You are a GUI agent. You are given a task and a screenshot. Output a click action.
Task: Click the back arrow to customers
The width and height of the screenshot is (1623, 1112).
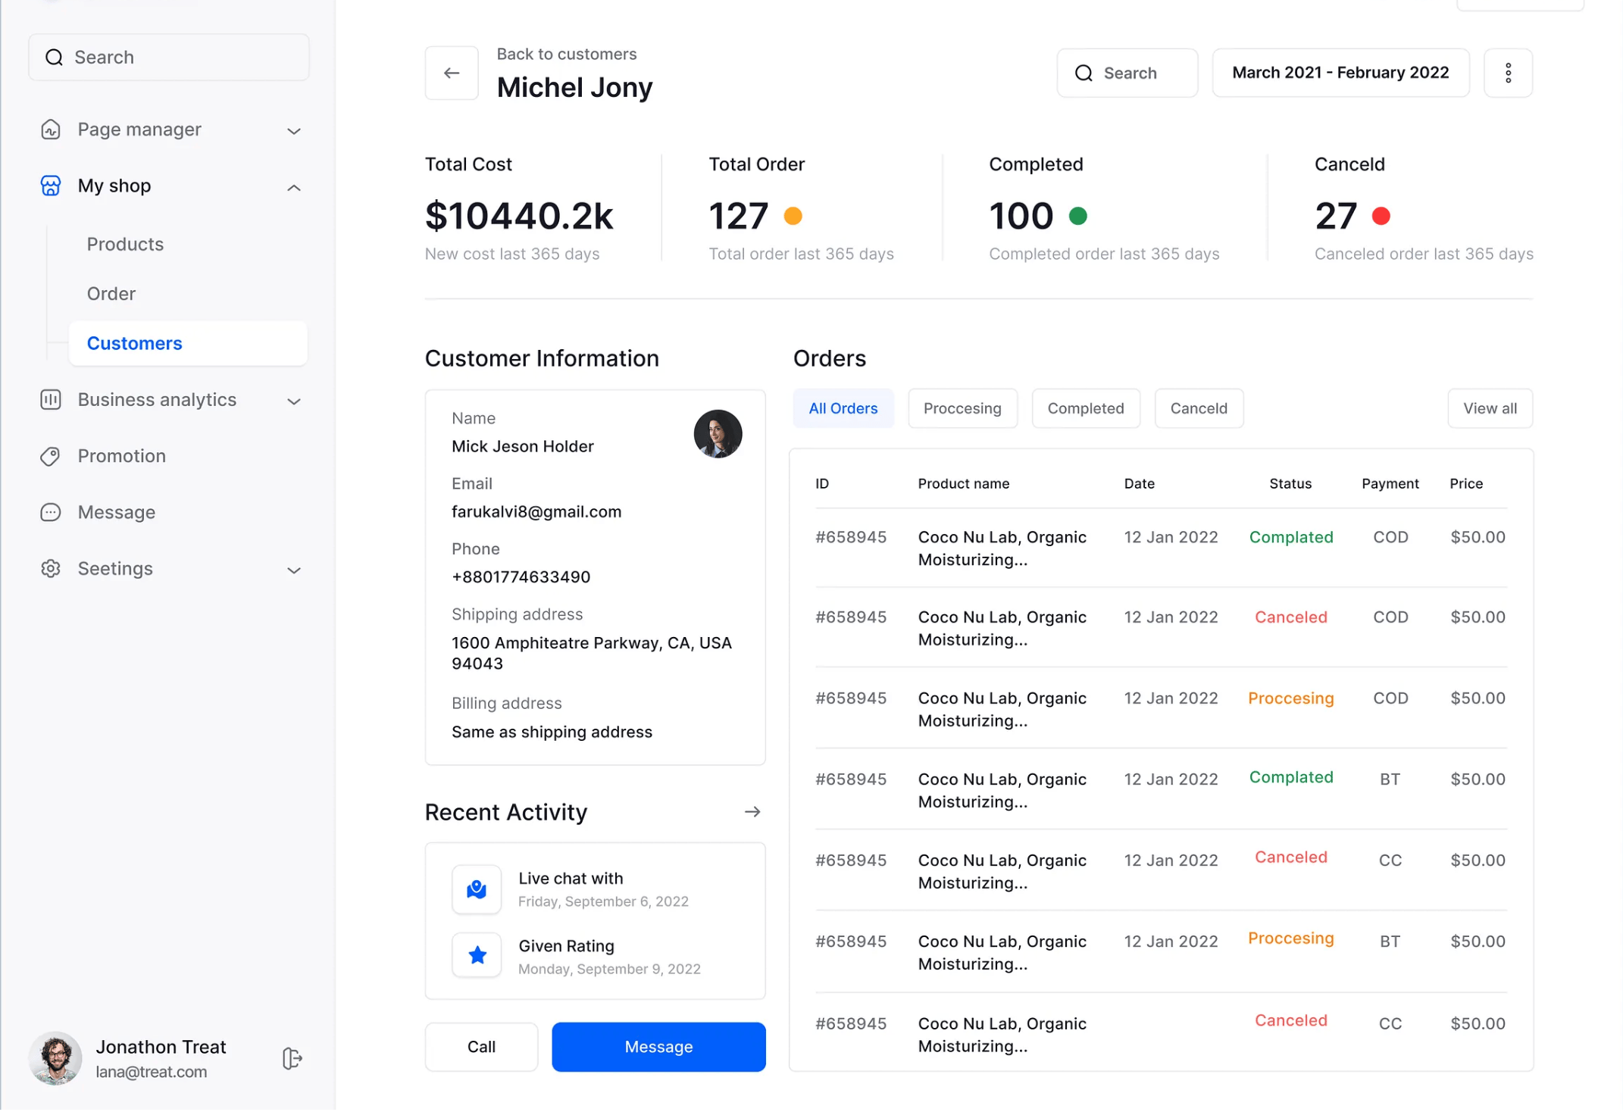tap(452, 73)
